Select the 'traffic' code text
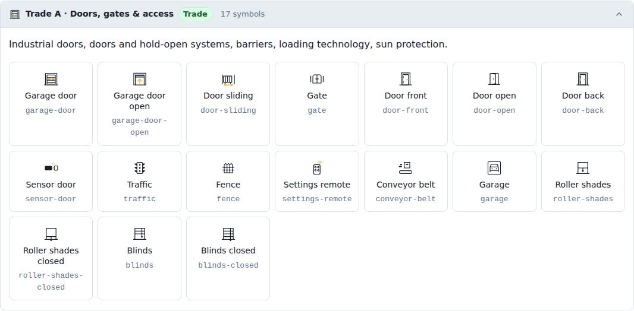Screen dimensions: 634x311 pos(140,198)
